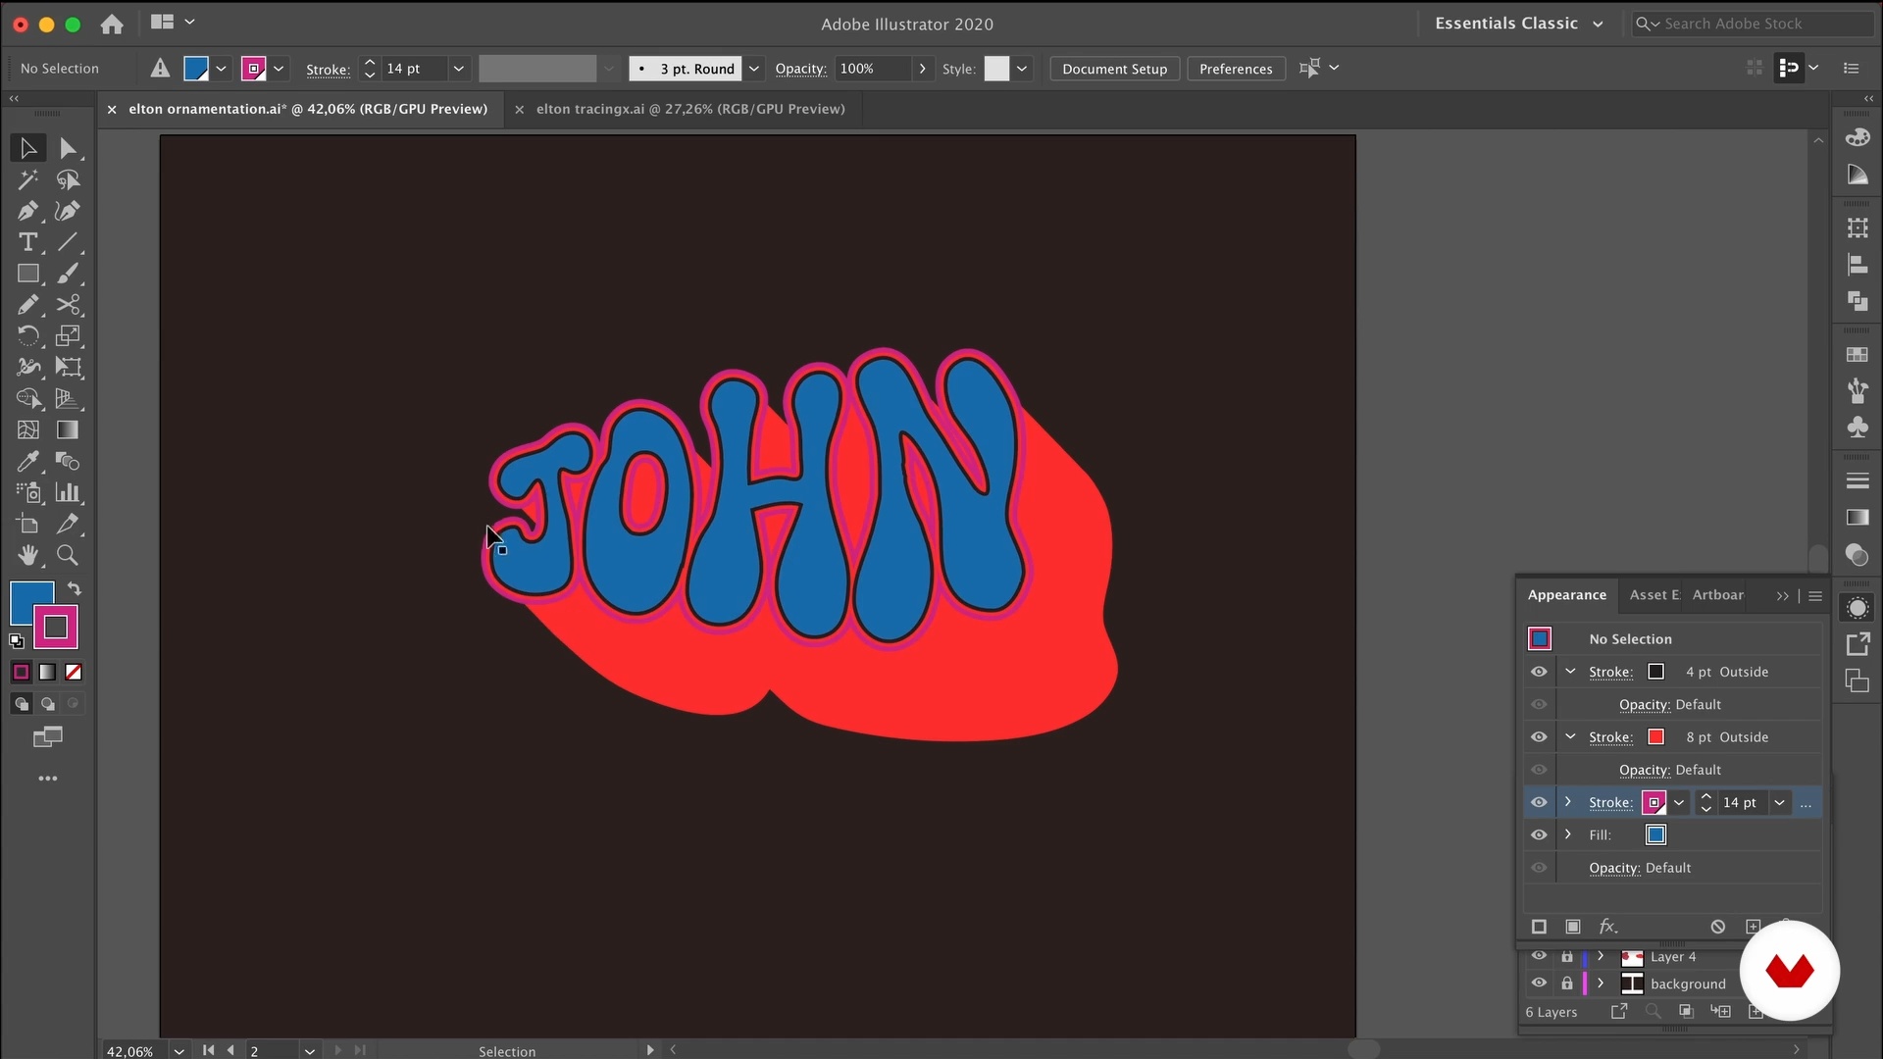Select the Type tool
This screenshot has width=1883, height=1059.
click(27, 242)
